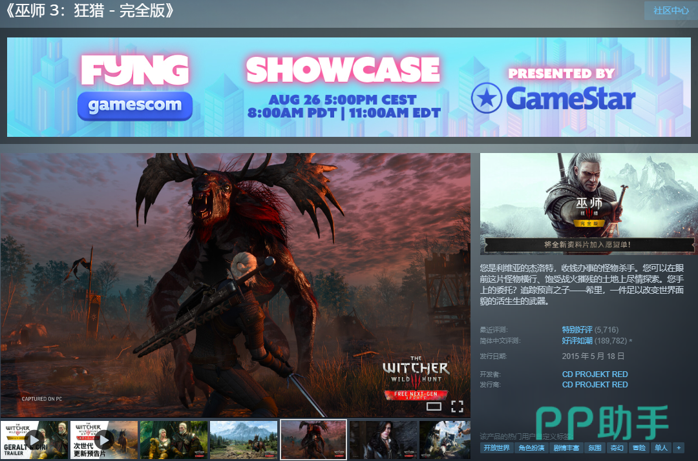Click the 角色扮演 tag
Screen dimensions: 698x461
[531, 447]
